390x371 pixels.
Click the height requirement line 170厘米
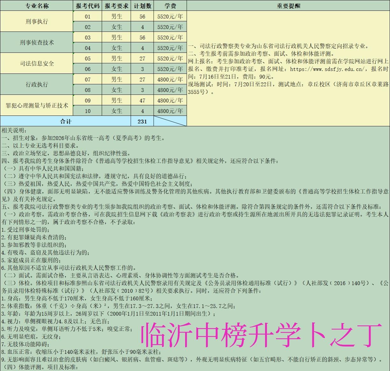[77, 298]
